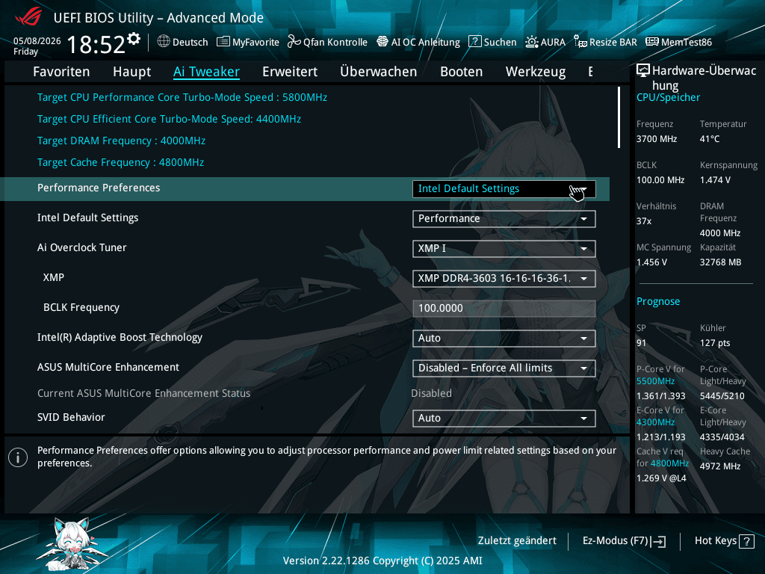Image resolution: width=765 pixels, height=574 pixels.
Task: Expand ASUS MultiCore Enhancement dropdown
Action: pyautogui.click(x=504, y=368)
